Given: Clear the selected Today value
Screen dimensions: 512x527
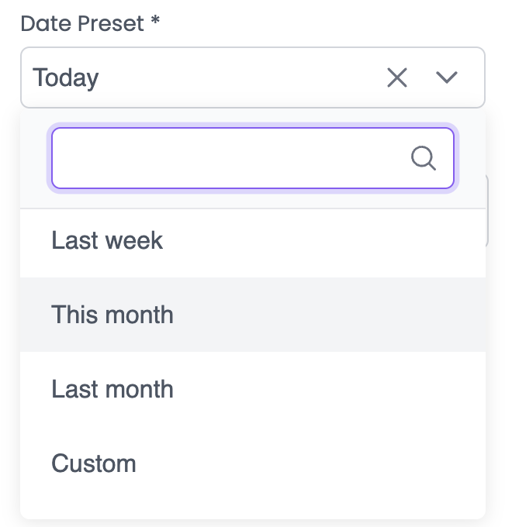Looking at the screenshot, I should point(397,77).
